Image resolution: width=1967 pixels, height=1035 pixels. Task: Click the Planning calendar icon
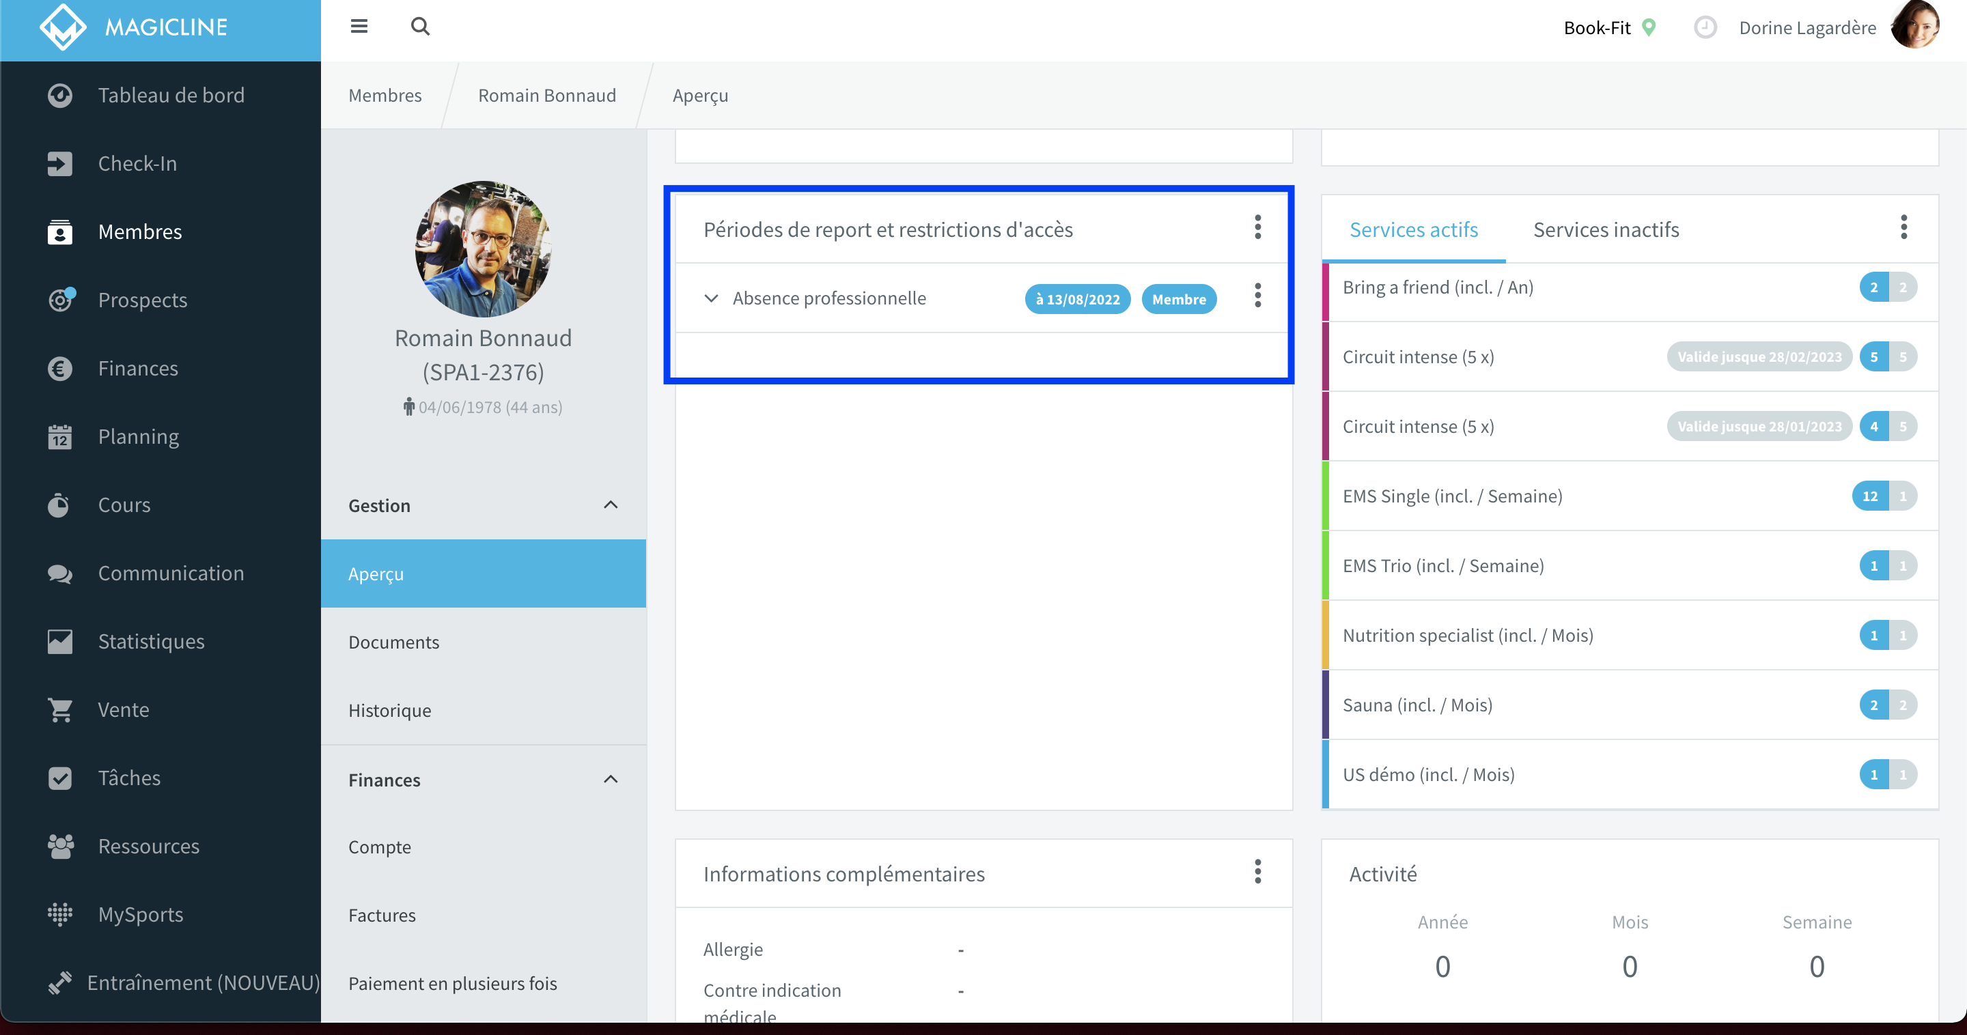pyautogui.click(x=59, y=436)
